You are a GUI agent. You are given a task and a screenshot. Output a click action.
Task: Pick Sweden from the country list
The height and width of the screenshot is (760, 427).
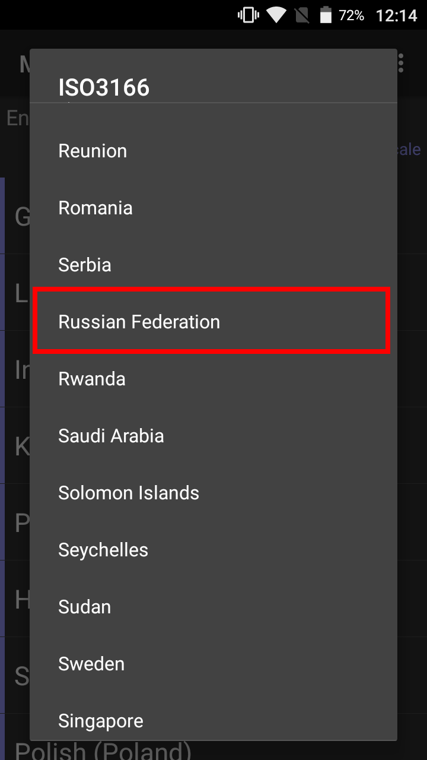pyautogui.click(x=213, y=664)
